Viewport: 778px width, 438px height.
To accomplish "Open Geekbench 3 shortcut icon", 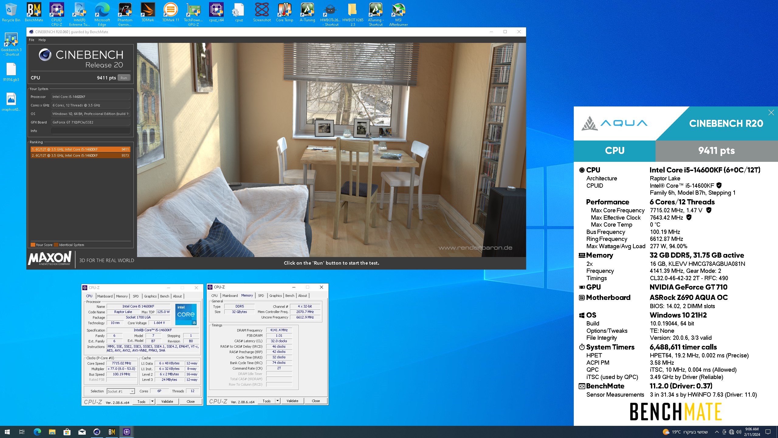I will tap(11, 44).
